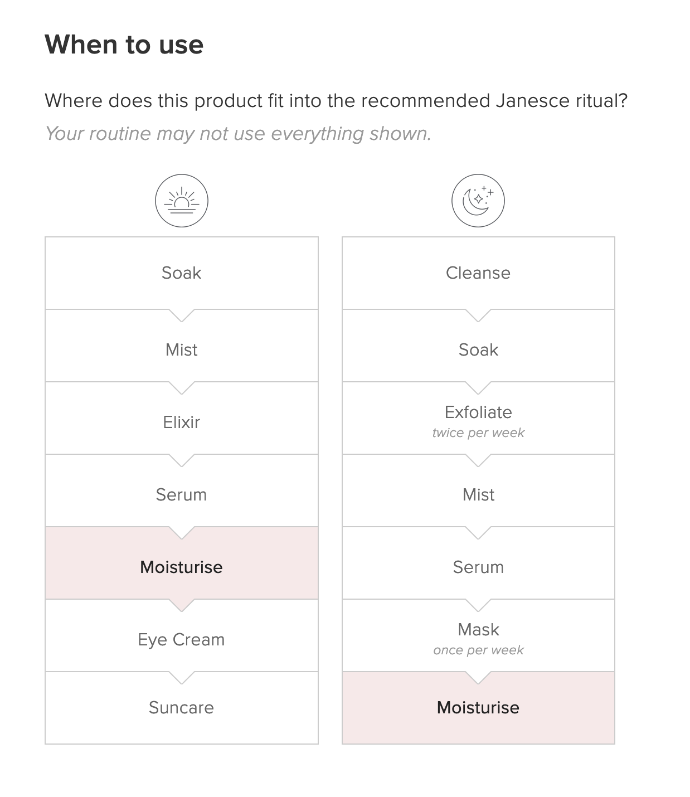The height and width of the screenshot is (797, 690).
Task: Click the Cleanse step box
Action: (x=478, y=273)
